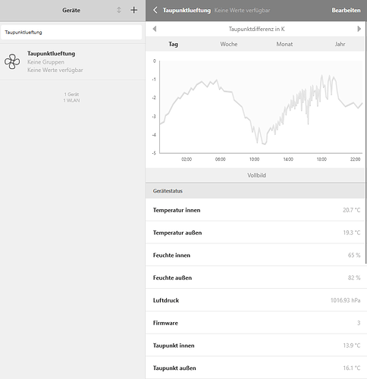The height and width of the screenshot is (379, 367).
Task: Select the Taupunktlueftung device list entry
Action: coord(73,61)
